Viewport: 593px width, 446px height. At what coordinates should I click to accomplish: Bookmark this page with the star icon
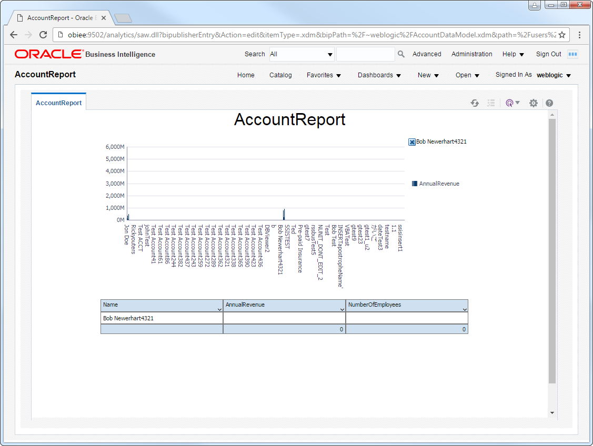(x=562, y=35)
